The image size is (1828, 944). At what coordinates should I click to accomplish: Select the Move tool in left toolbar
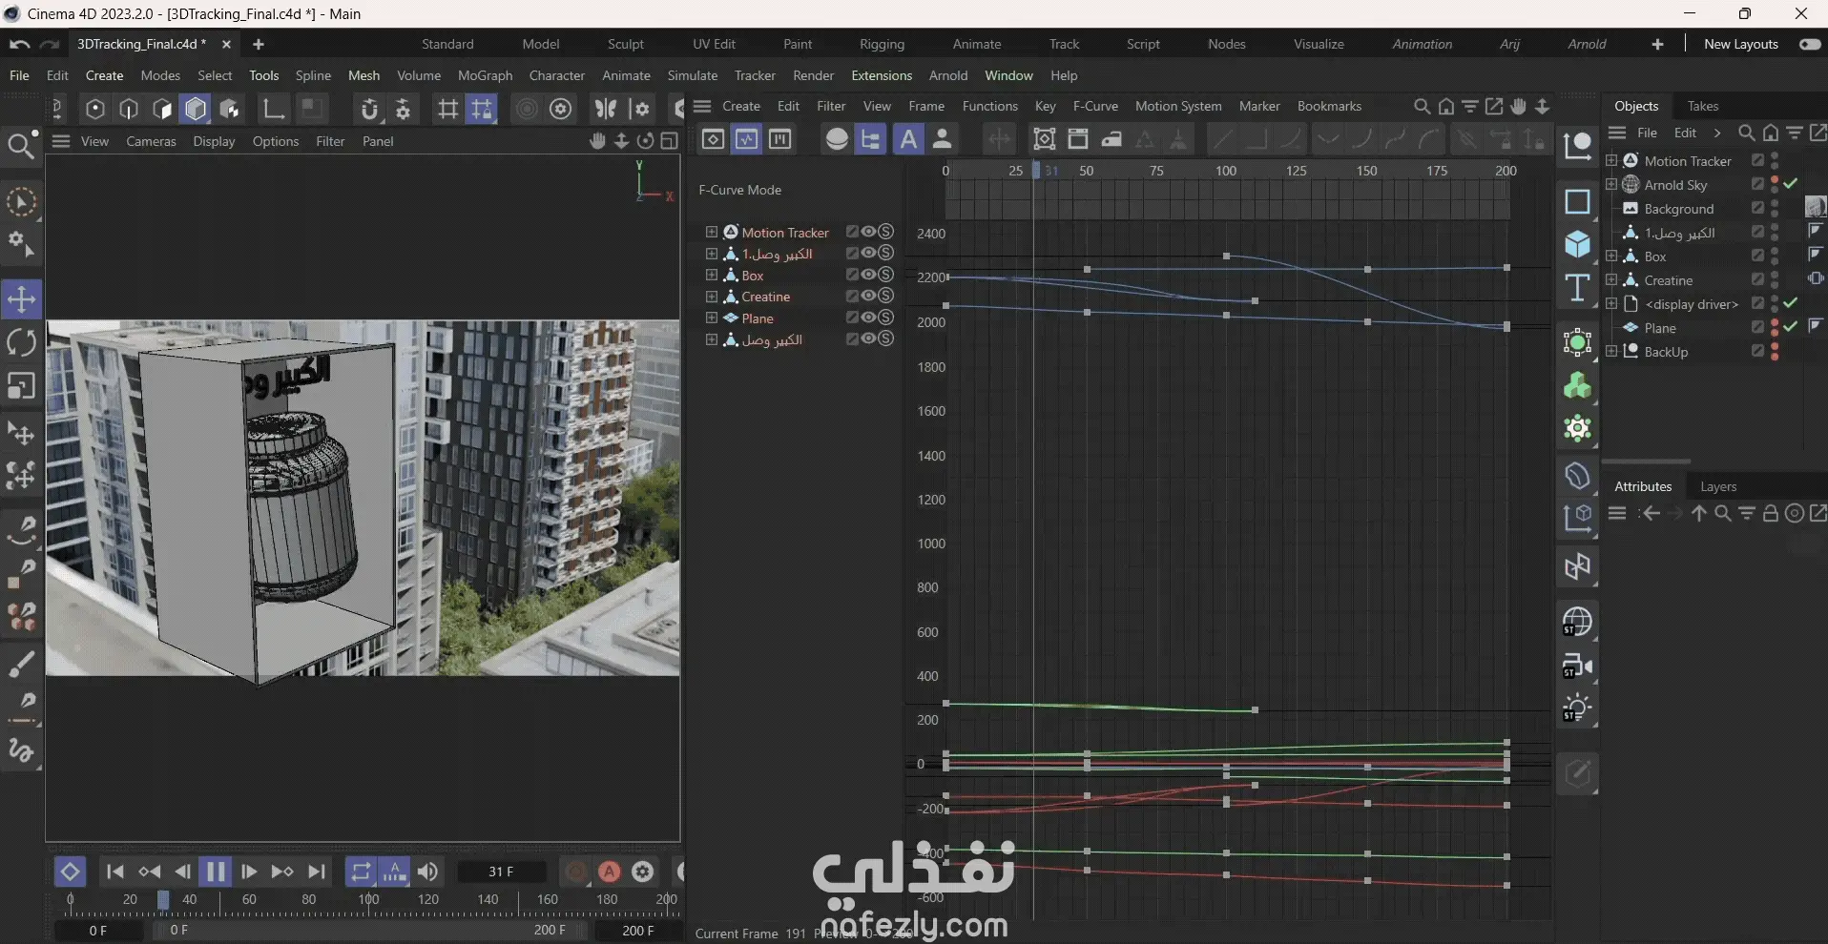[21, 298]
